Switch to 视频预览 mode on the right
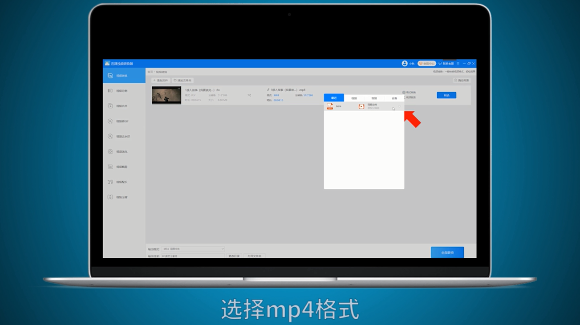This screenshot has width=580, height=325. point(409,97)
